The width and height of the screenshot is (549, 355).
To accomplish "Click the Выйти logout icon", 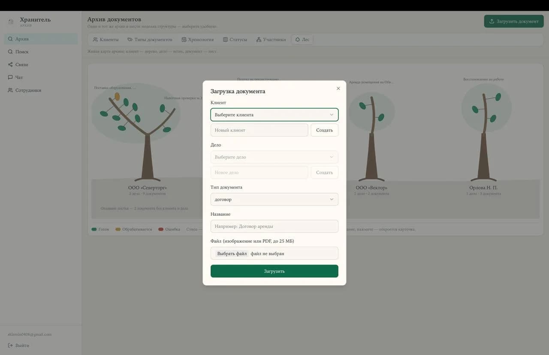I will coord(10,345).
